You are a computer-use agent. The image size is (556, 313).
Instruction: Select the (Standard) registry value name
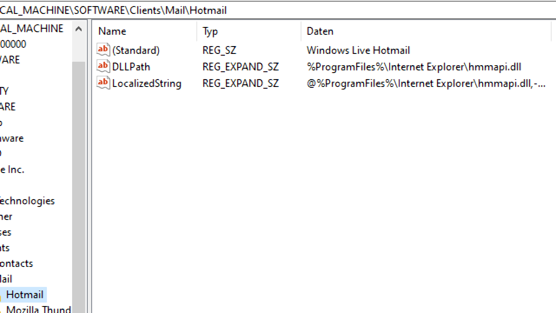(x=136, y=50)
